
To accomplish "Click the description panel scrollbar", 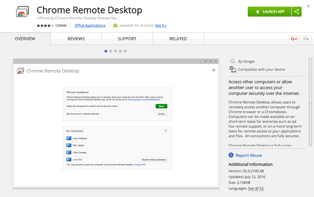I will [310, 102].
